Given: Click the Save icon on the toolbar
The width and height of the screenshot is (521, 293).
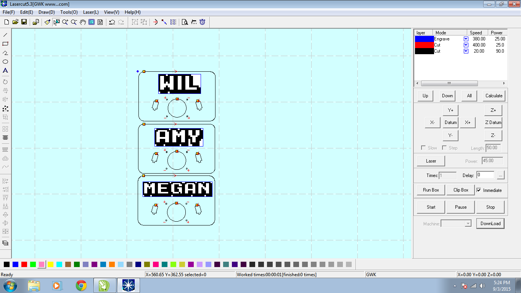Looking at the screenshot, I should pos(24,22).
